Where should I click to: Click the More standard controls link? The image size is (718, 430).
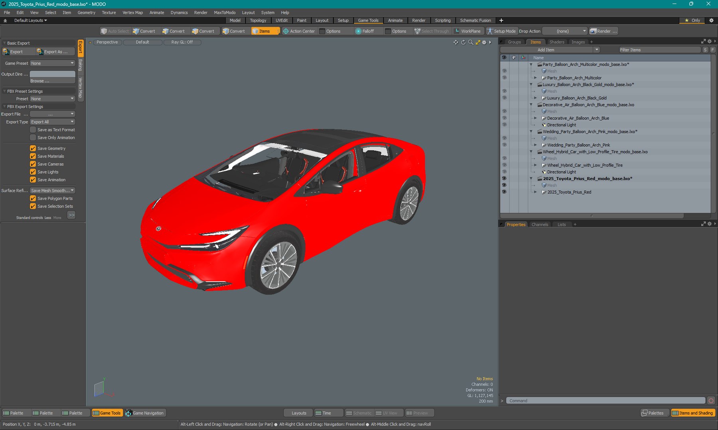click(x=57, y=218)
